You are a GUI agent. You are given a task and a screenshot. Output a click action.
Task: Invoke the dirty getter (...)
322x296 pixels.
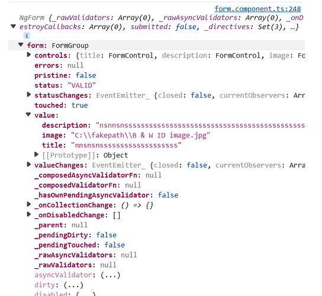(73, 285)
